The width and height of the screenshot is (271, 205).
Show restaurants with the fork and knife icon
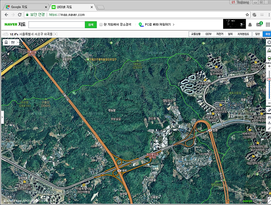13,42
